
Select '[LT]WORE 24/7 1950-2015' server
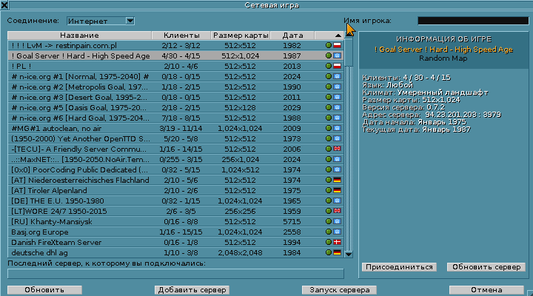click(x=175, y=211)
